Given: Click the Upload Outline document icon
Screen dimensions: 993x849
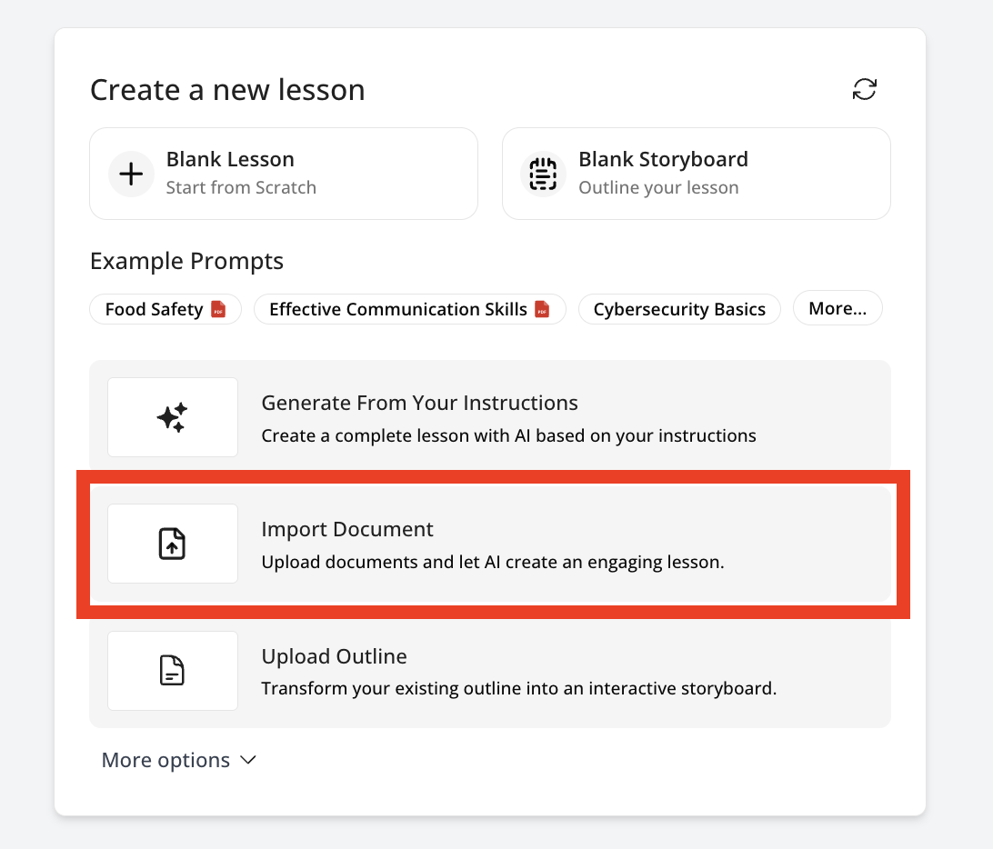Looking at the screenshot, I should [172, 671].
